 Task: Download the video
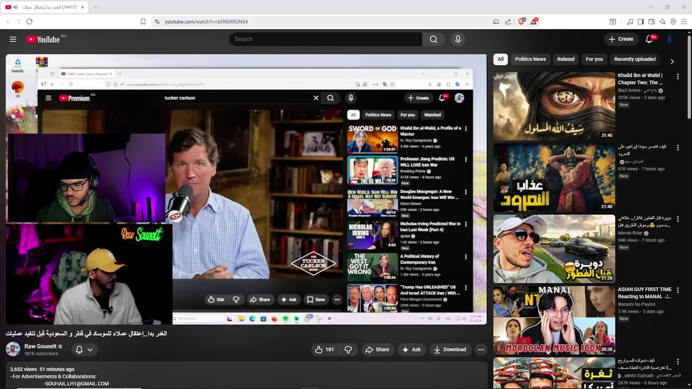point(450,350)
